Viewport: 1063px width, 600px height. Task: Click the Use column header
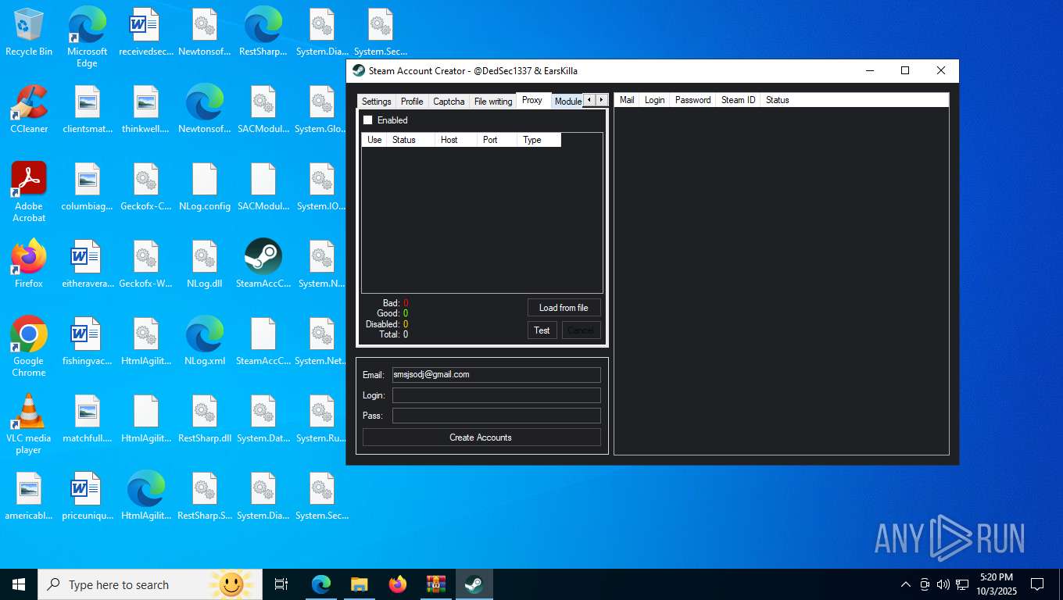[374, 140]
